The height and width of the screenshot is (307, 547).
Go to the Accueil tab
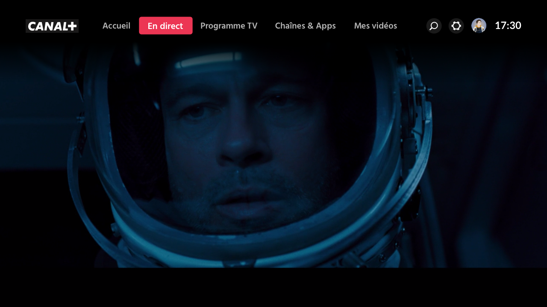click(x=116, y=26)
